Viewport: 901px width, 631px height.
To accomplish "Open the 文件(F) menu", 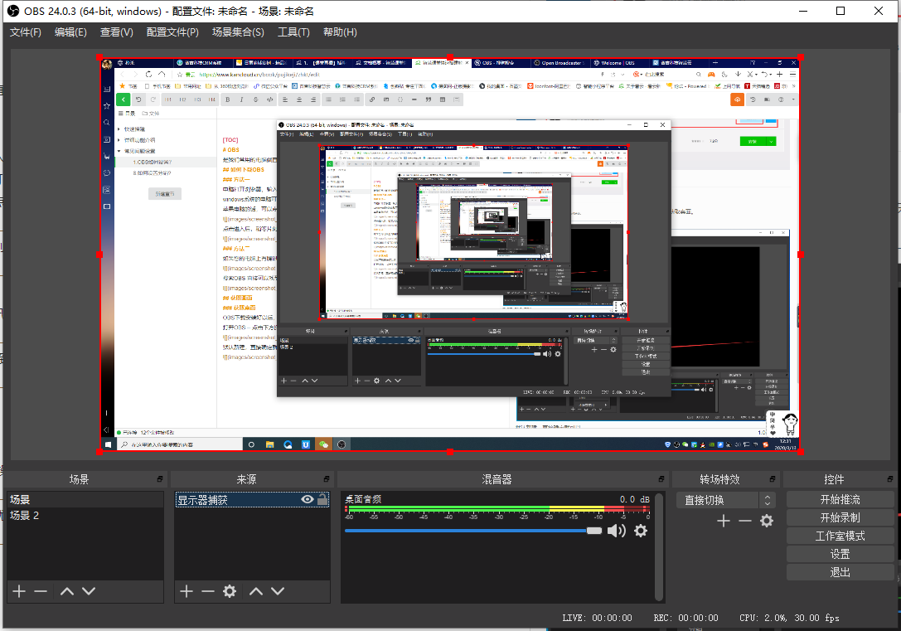I will click(26, 32).
